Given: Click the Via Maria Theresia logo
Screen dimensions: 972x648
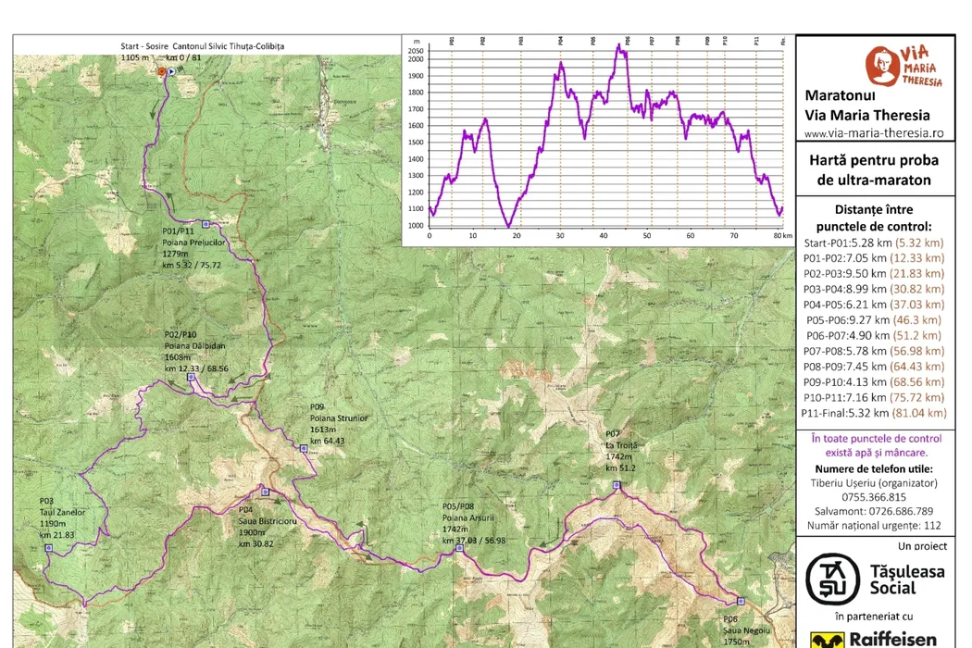Looking at the screenshot, I should point(903,69).
